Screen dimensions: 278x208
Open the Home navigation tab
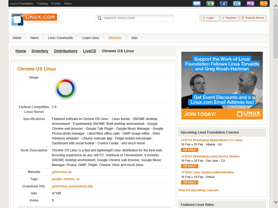(17, 38)
